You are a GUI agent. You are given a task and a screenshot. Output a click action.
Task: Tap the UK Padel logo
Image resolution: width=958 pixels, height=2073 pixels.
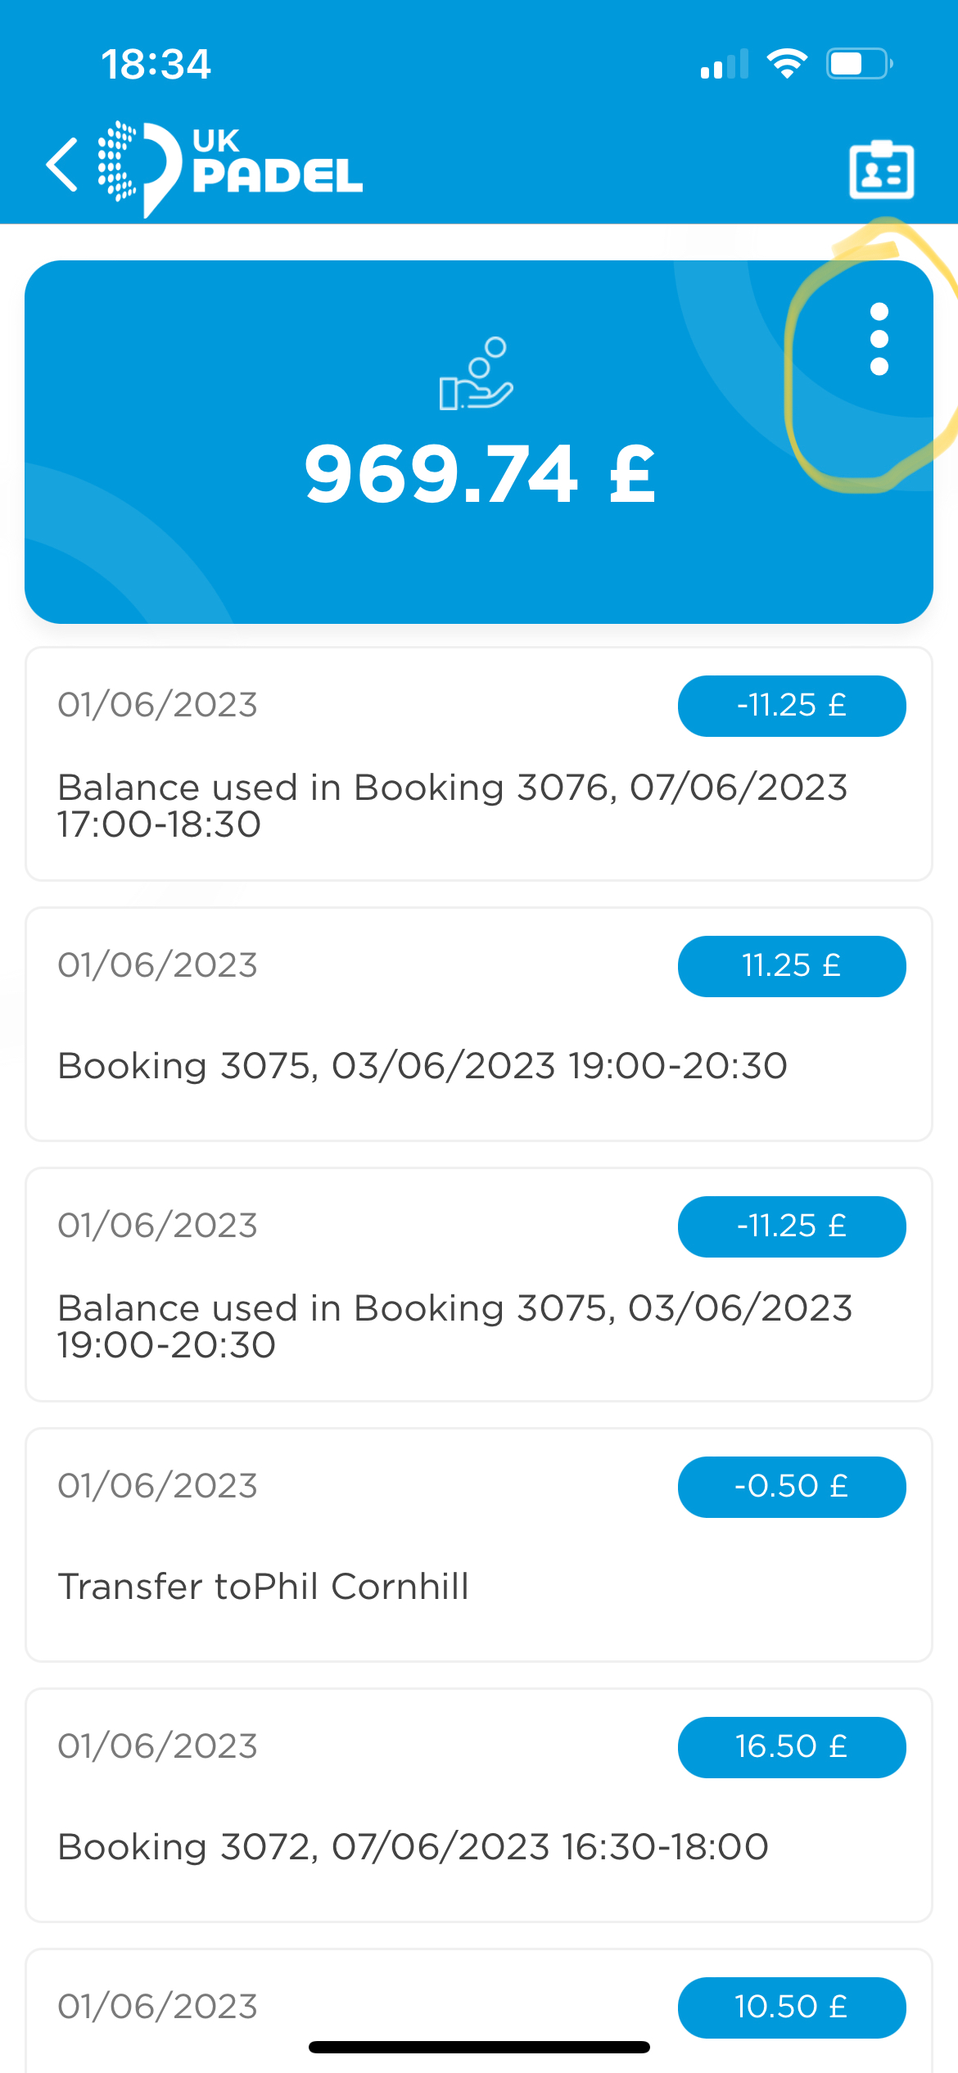(231, 167)
